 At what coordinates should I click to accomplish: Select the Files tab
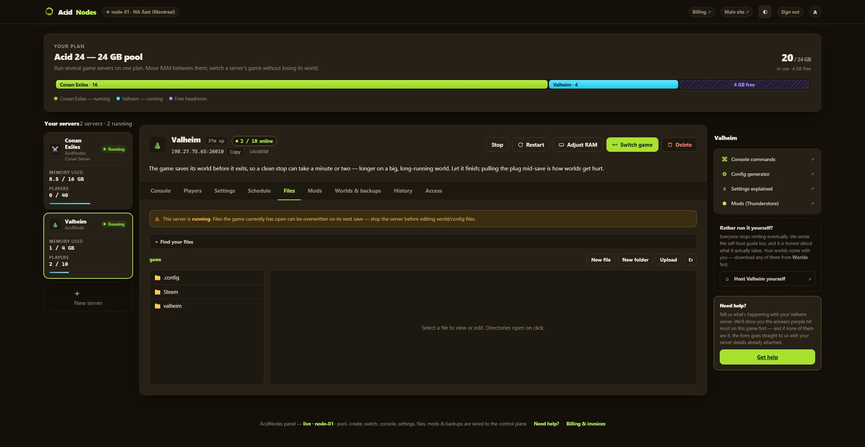click(x=289, y=191)
